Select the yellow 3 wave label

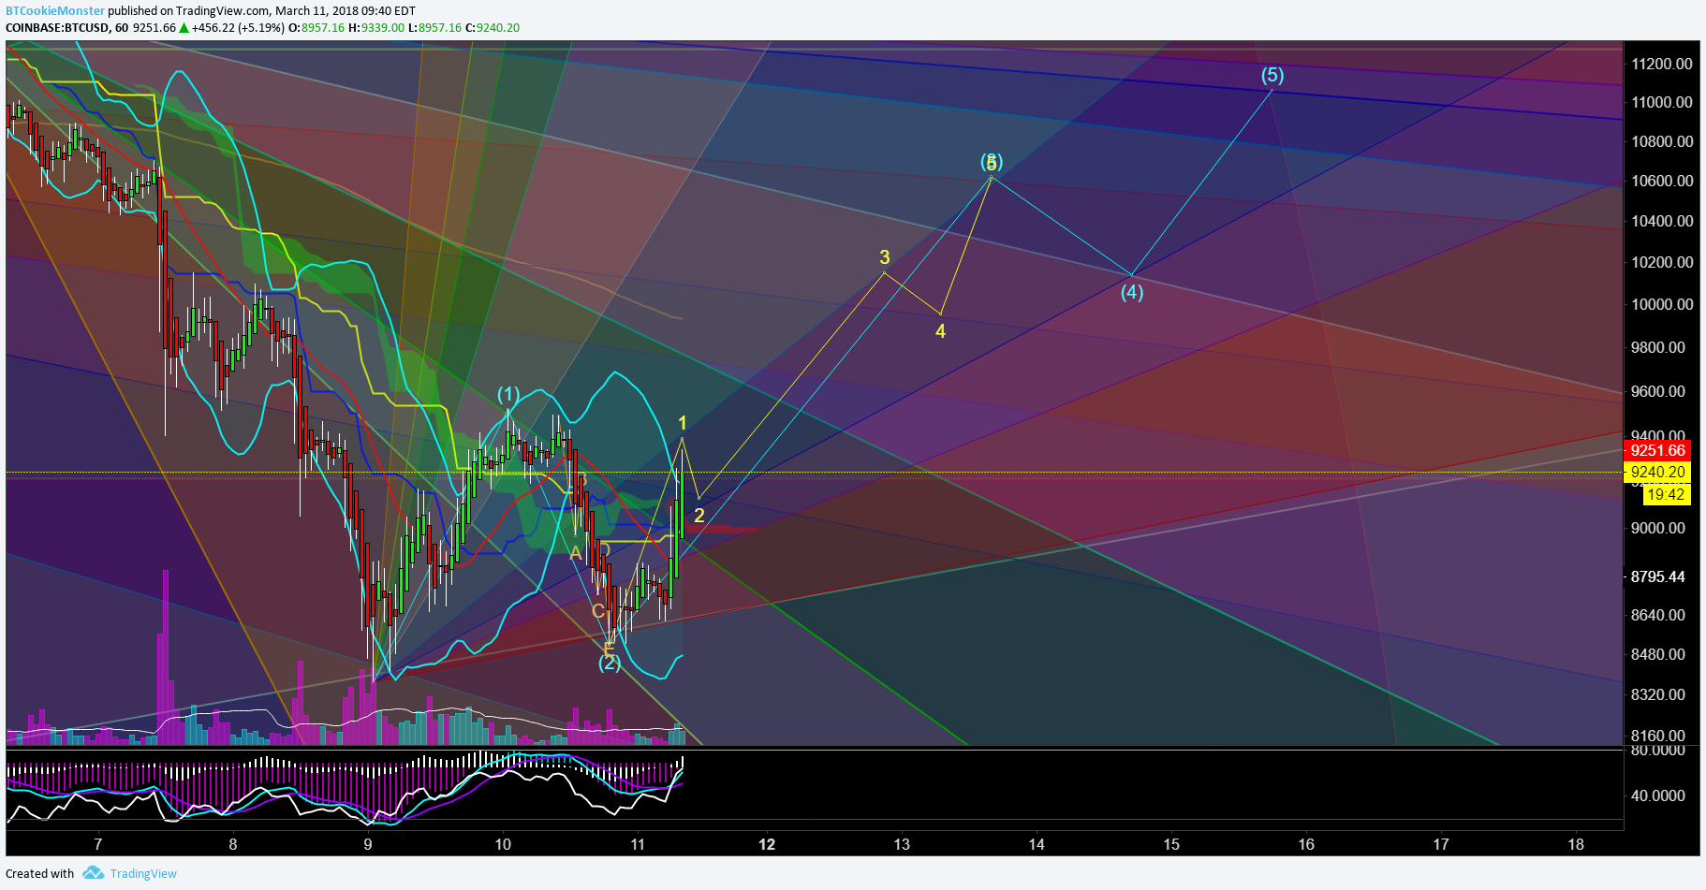[885, 256]
